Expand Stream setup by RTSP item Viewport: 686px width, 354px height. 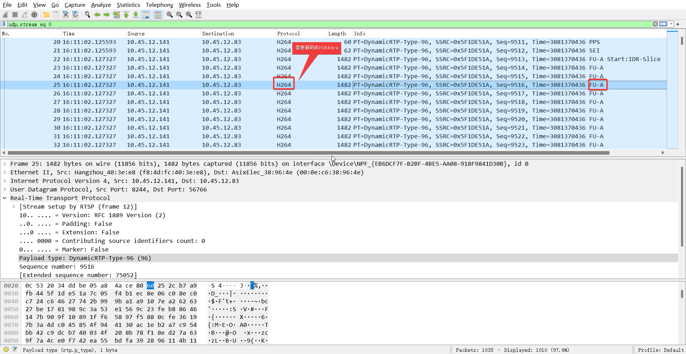pos(14,206)
